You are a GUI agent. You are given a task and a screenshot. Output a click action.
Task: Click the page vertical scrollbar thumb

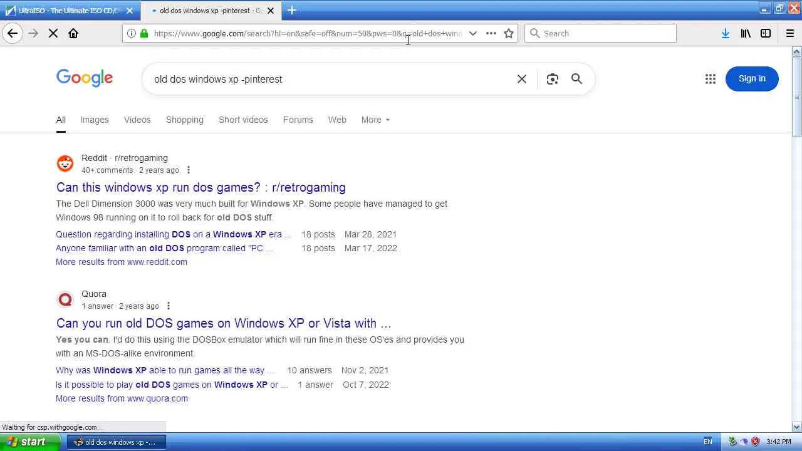(797, 96)
